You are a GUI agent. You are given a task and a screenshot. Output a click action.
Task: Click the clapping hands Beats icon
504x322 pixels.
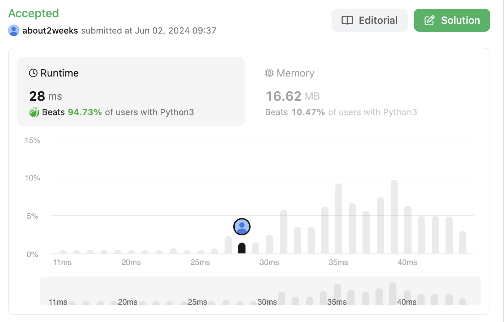pos(34,112)
